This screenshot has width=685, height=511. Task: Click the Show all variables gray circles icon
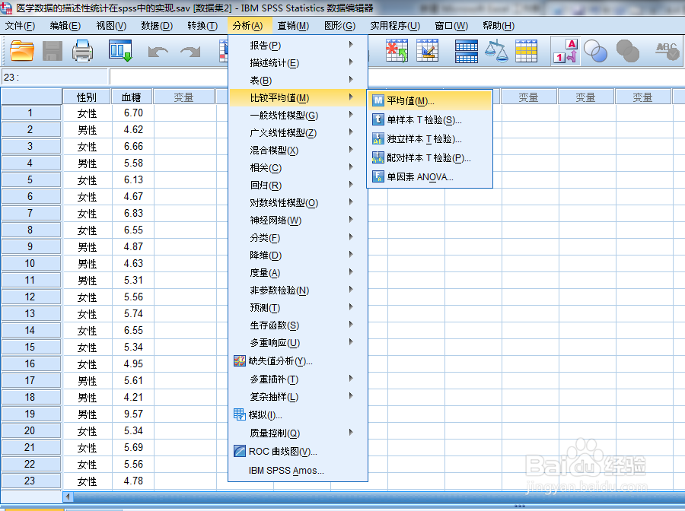tap(628, 51)
